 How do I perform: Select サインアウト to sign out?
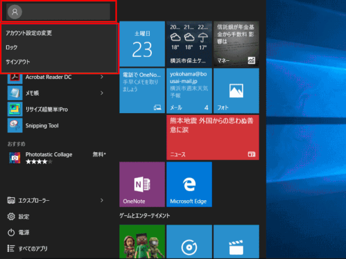point(18,62)
